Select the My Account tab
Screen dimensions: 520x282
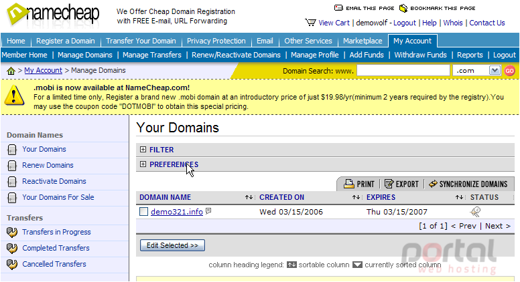[x=413, y=41]
